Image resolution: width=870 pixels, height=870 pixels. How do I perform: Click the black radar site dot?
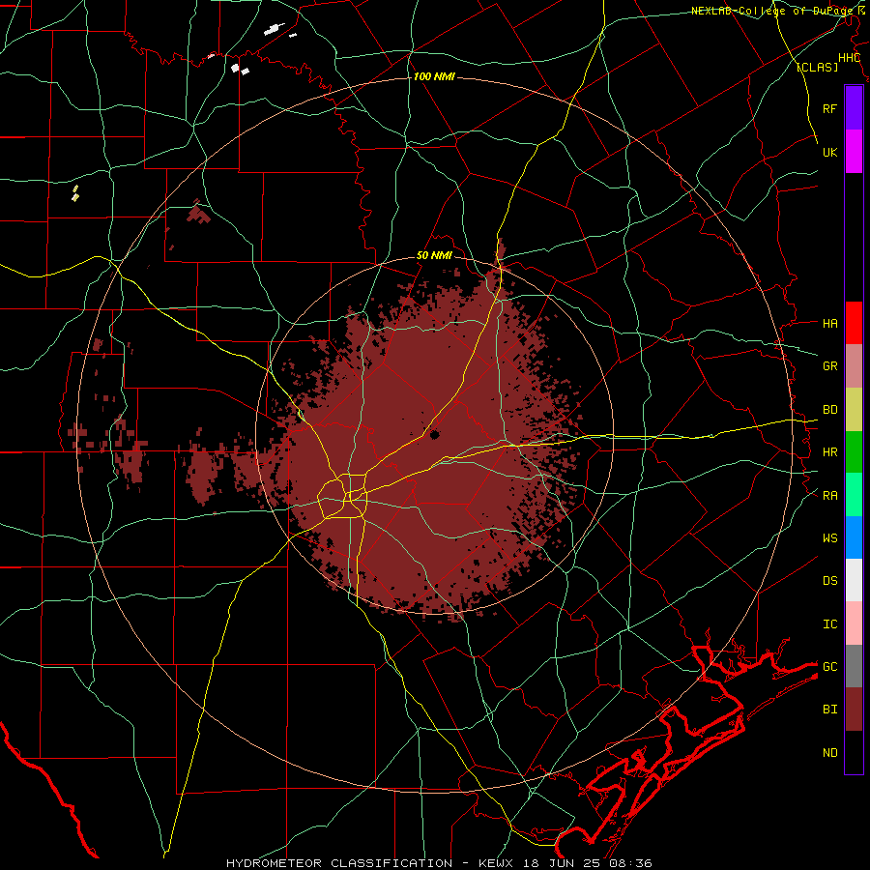click(434, 435)
